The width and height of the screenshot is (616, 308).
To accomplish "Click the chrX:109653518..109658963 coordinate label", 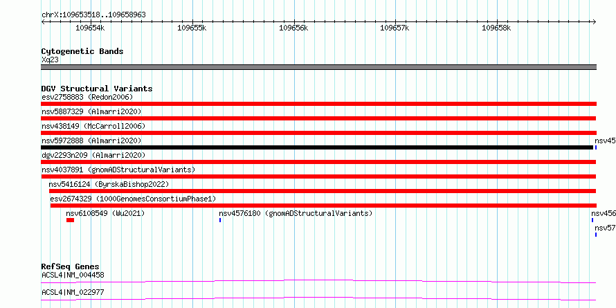I will tap(93, 15).
